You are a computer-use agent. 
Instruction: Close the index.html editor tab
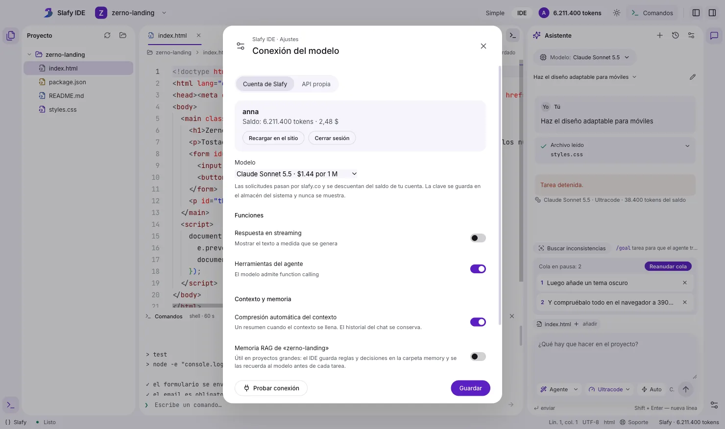point(198,35)
